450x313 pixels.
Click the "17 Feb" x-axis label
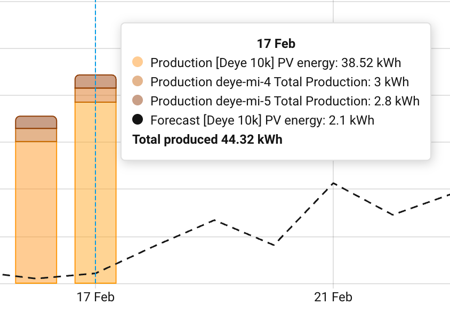95,297
